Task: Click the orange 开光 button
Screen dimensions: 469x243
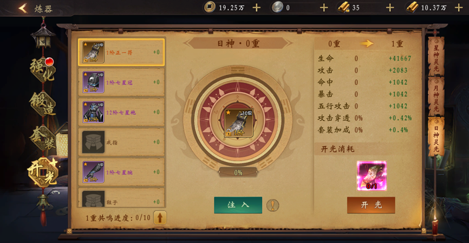Action: click(371, 205)
